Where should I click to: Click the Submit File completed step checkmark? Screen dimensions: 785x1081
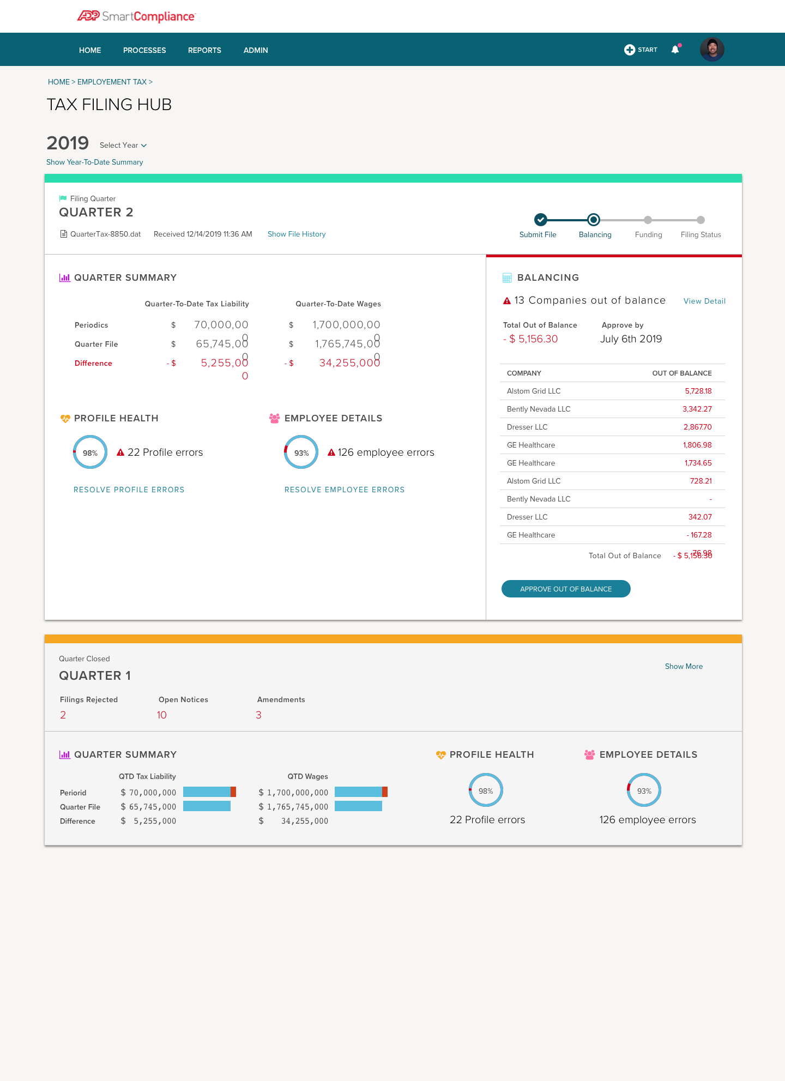click(540, 220)
